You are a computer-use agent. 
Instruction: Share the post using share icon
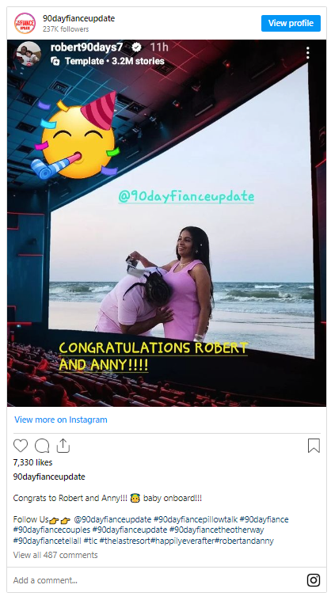[63, 446]
